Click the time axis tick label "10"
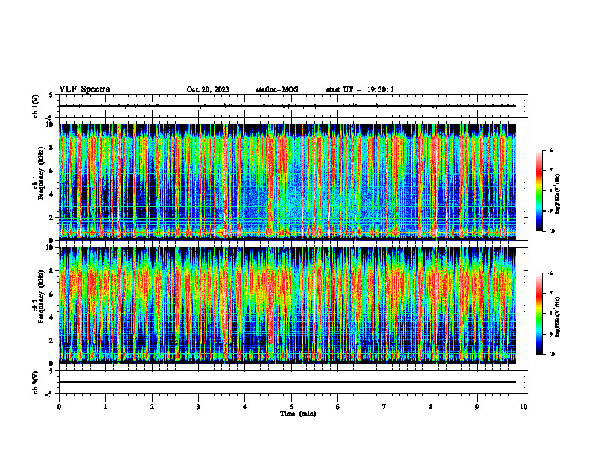The width and height of the screenshot is (590, 456). [524, 407]
